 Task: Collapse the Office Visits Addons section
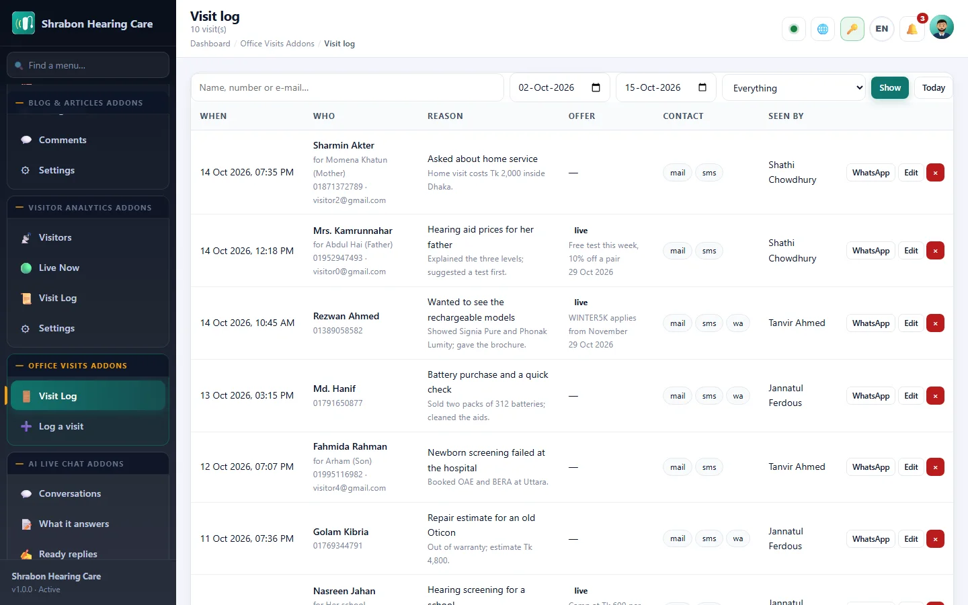coord(88,366)
